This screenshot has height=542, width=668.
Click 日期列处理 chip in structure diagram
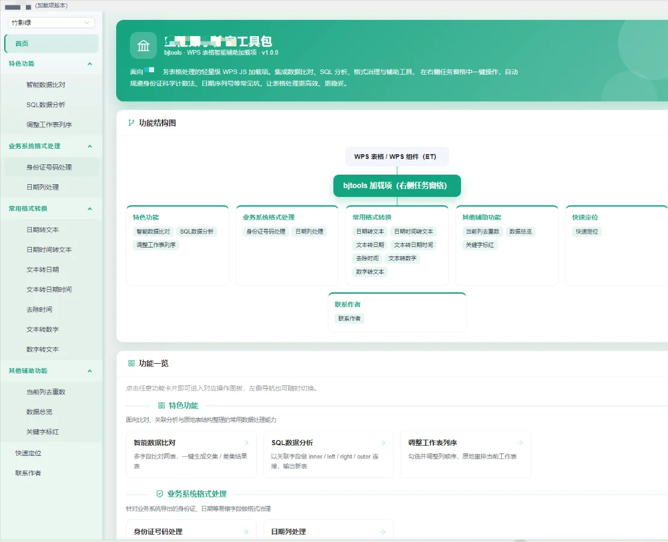[309, 232]
